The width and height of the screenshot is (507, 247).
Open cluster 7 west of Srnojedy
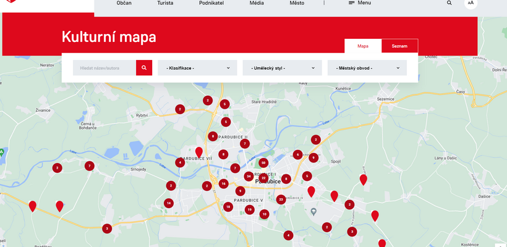90,166
